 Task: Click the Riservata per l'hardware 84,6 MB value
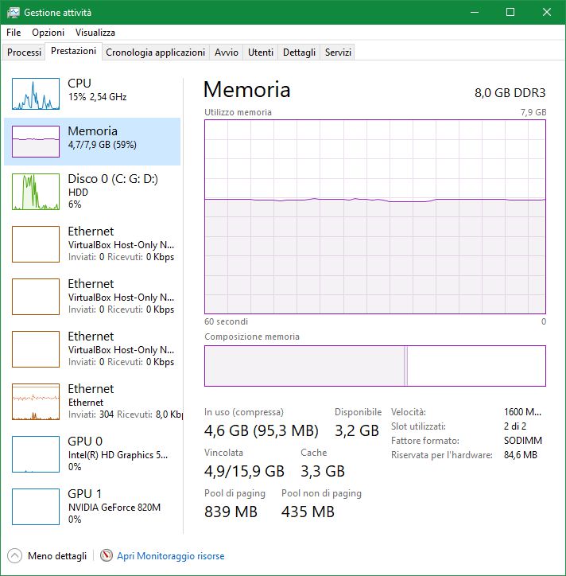[521, 455]
